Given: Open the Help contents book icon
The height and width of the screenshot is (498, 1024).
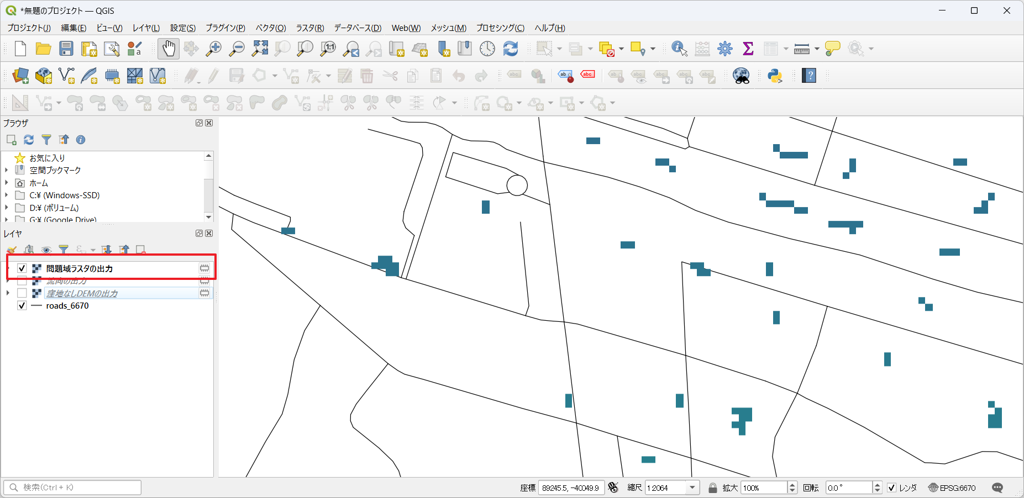Looking at the screenshot, I should pos(809,75).
